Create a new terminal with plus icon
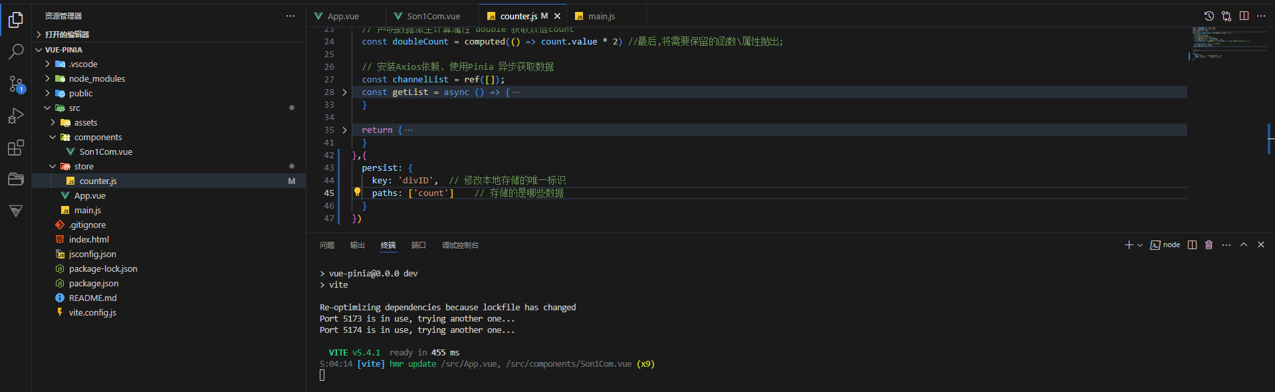Image resolution: width=1275 pixels, height=392 pixels. click(x=1128, y=245)
